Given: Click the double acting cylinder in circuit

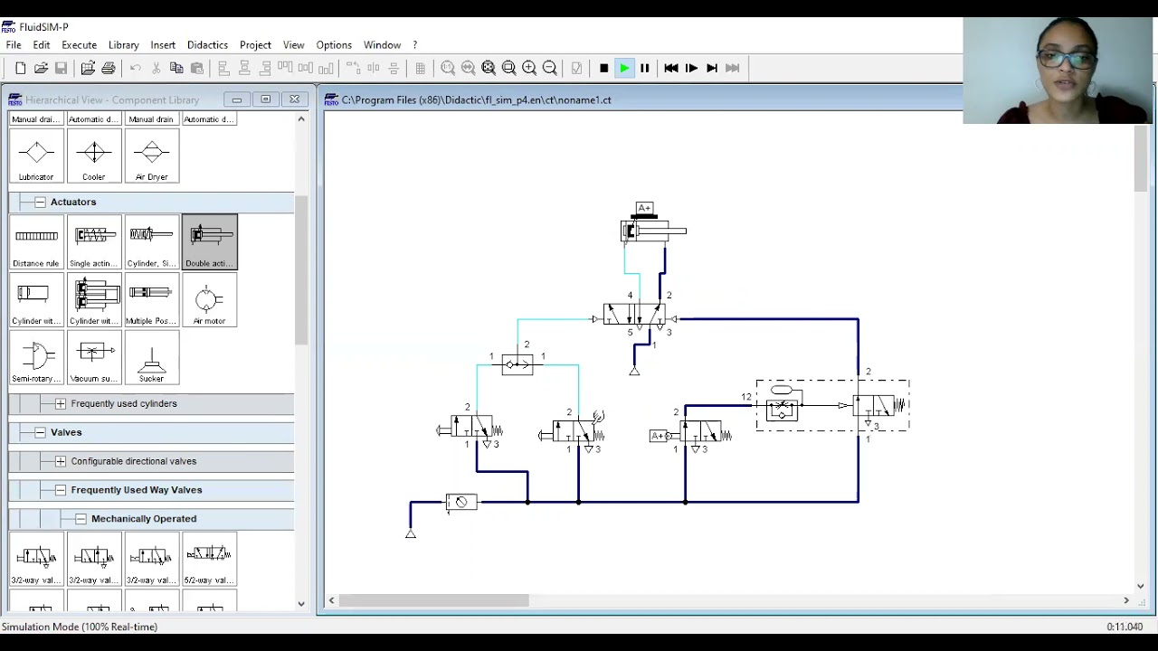Looking at the screenshot, I should tap(653, 231).
